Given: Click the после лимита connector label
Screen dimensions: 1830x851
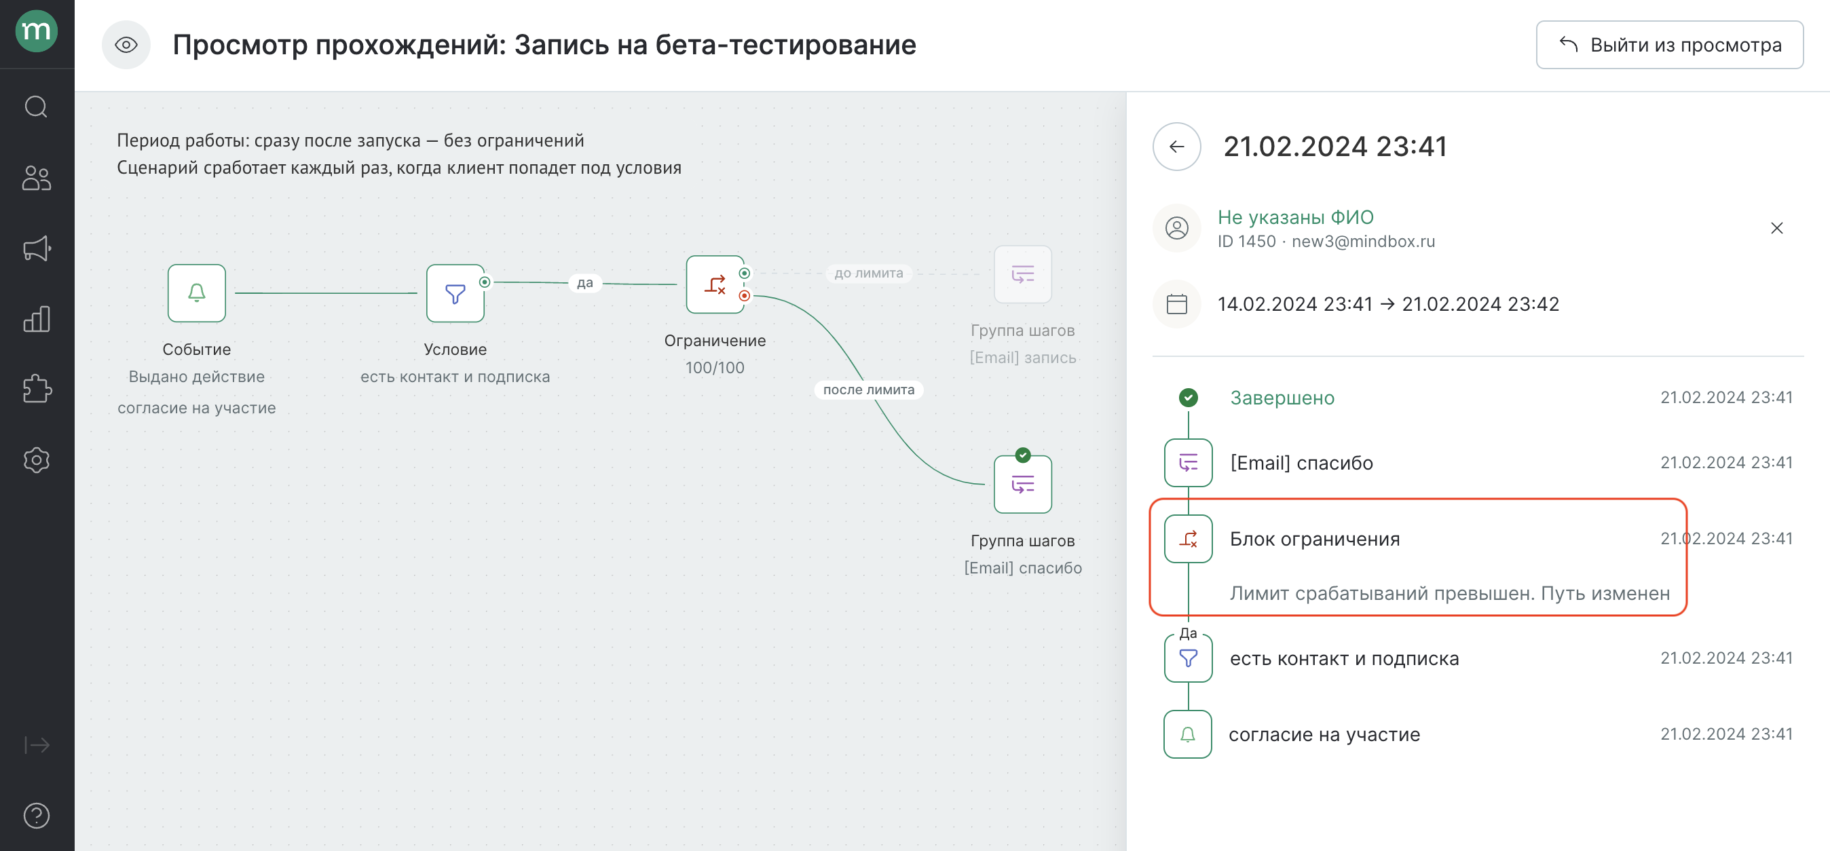Looking at the screenshot, I should (x=868, y=390).
